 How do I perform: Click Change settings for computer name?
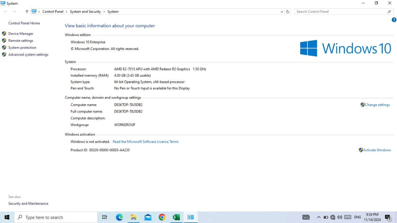click(377, 105)
